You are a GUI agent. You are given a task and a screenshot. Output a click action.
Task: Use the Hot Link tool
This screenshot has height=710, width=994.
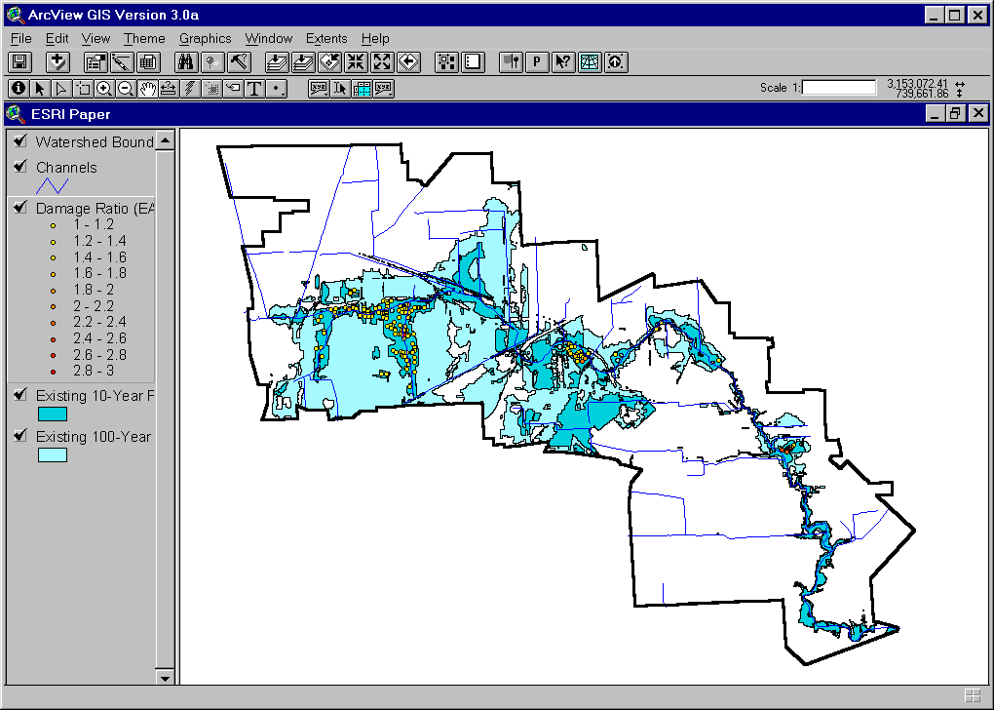click(x=189, y=88)
